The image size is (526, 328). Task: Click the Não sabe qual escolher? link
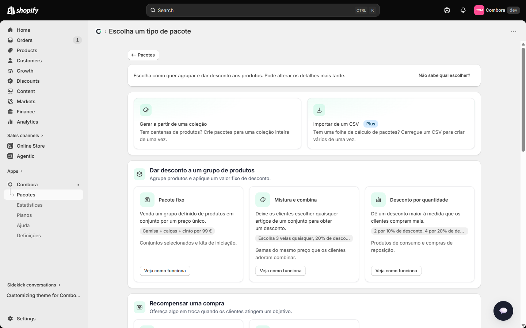point(444,75)
